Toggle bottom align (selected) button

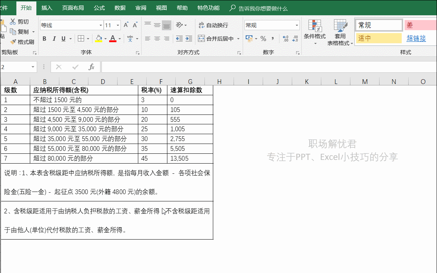[x=167, y=25]
